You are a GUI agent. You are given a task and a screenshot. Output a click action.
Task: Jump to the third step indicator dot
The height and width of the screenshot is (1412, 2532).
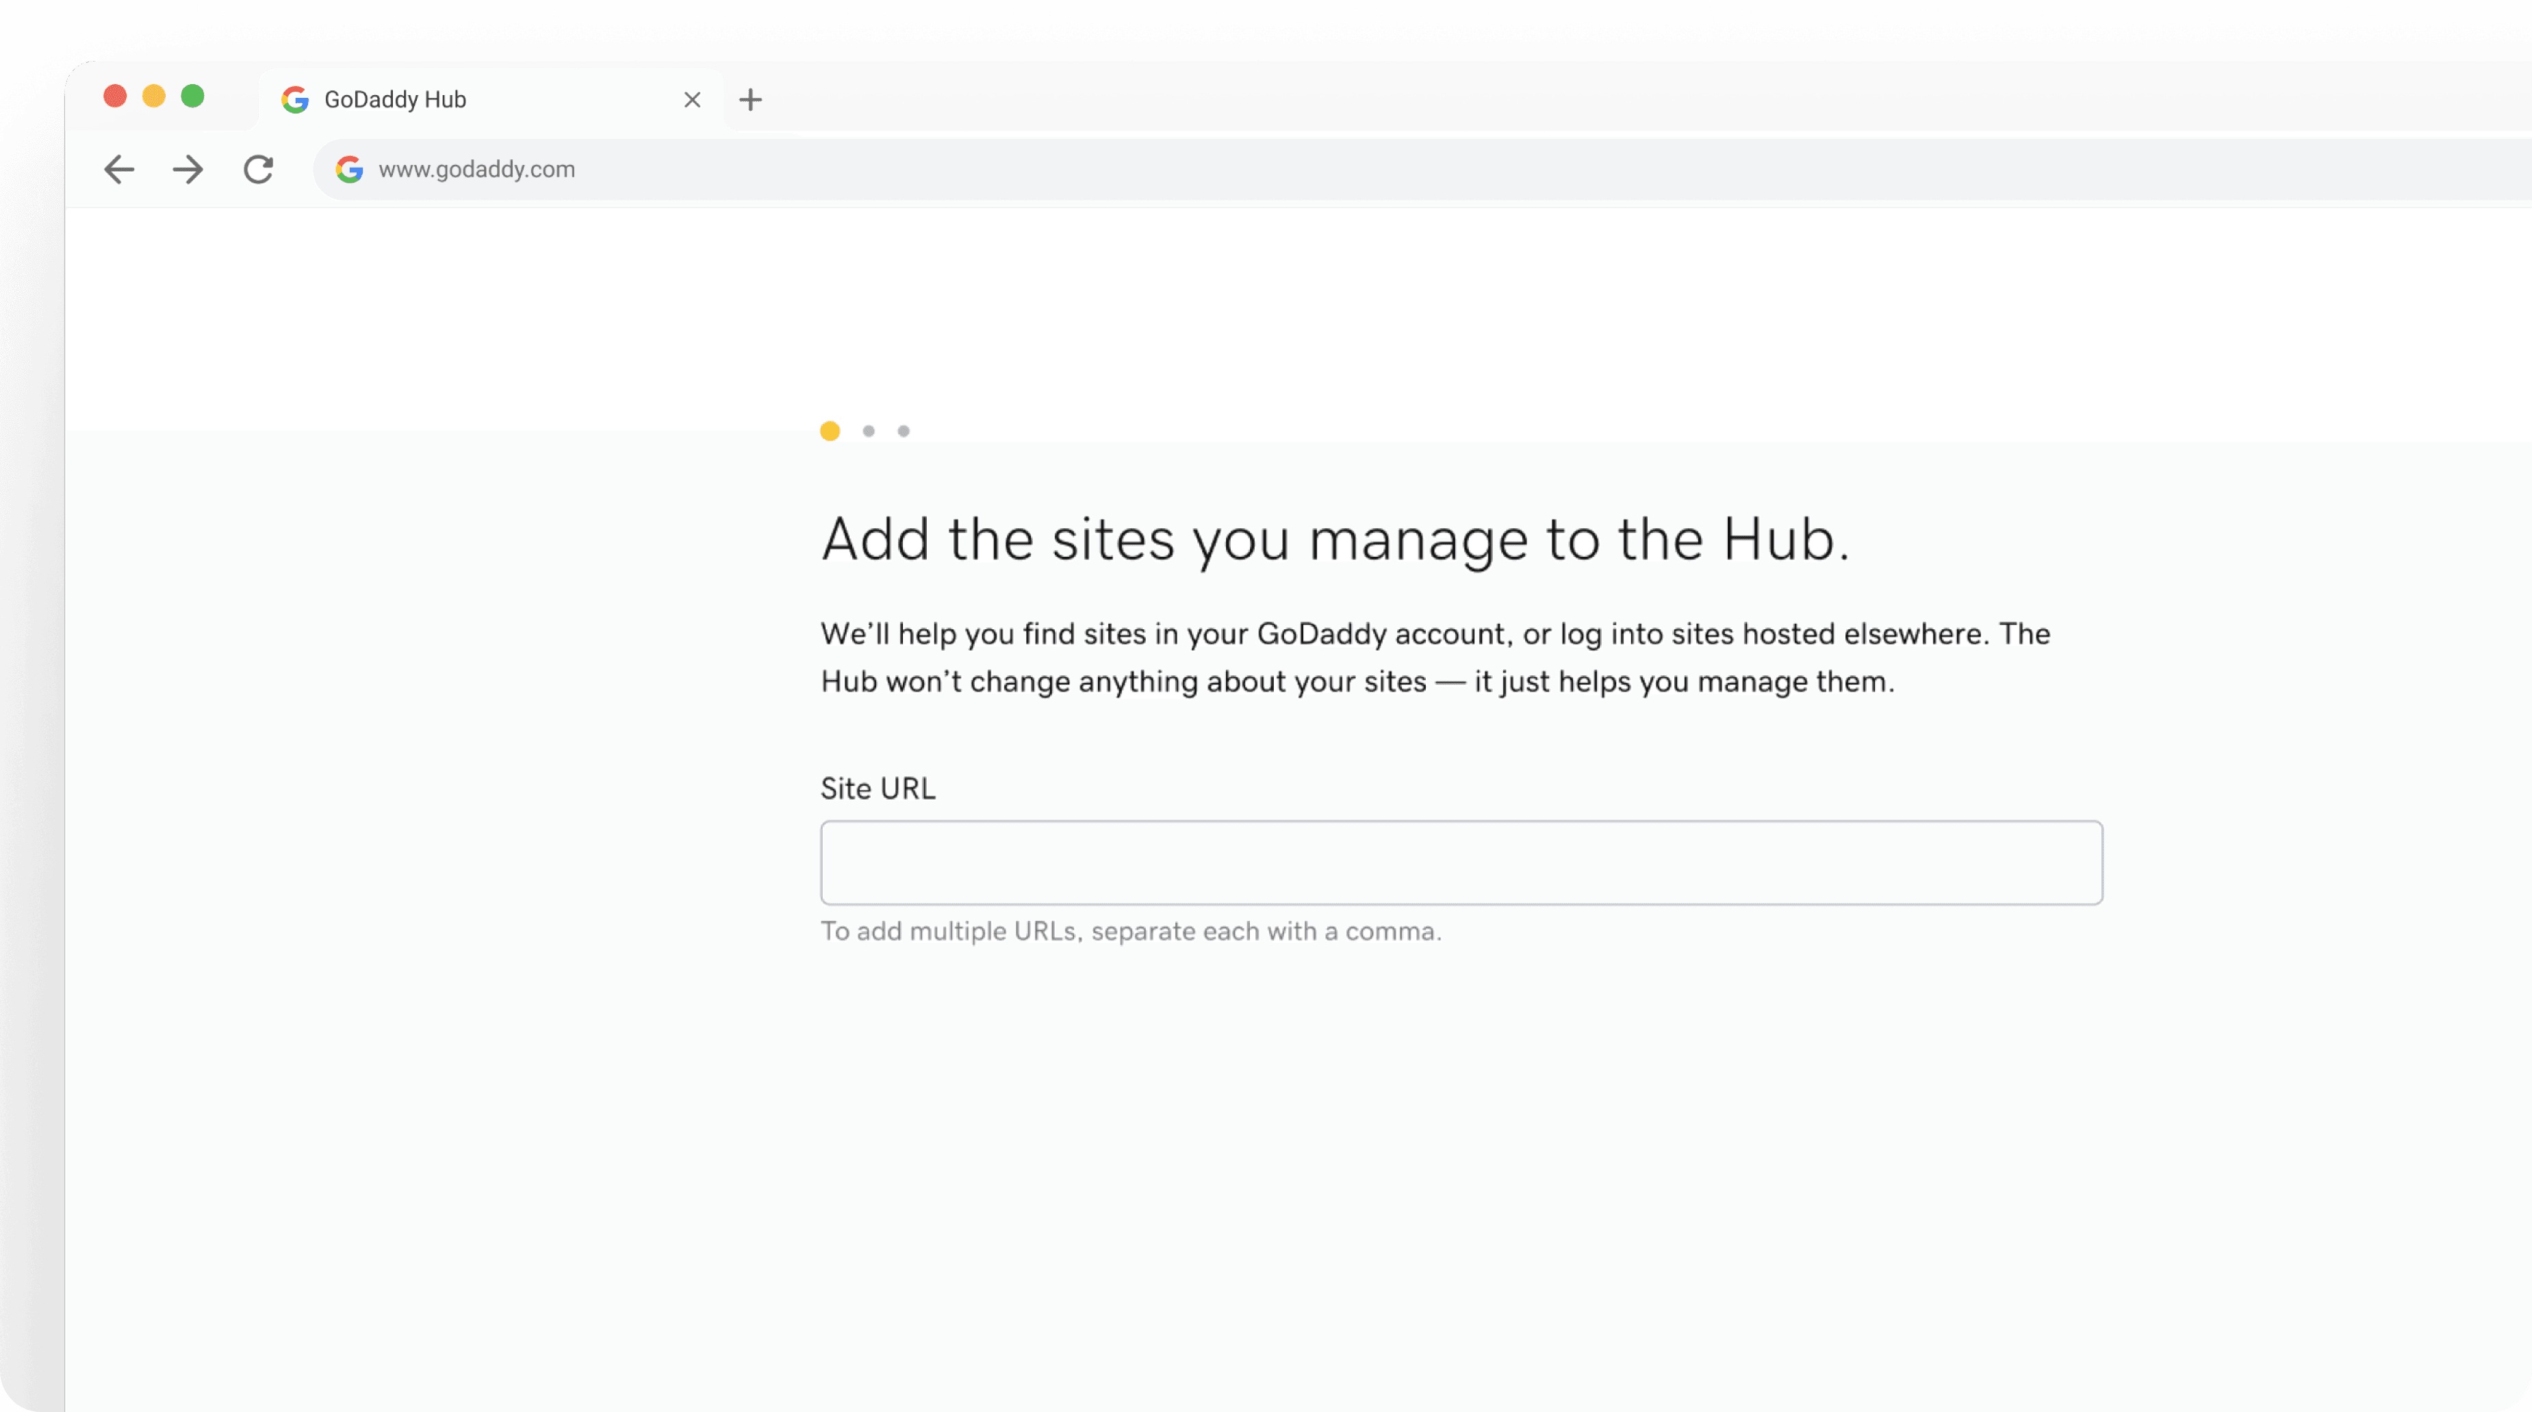[904, 430]
